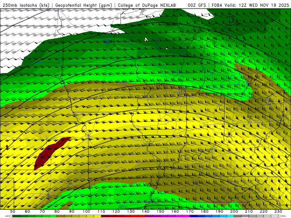
Task: Click the legend value 160
Action: coord(175,211)
